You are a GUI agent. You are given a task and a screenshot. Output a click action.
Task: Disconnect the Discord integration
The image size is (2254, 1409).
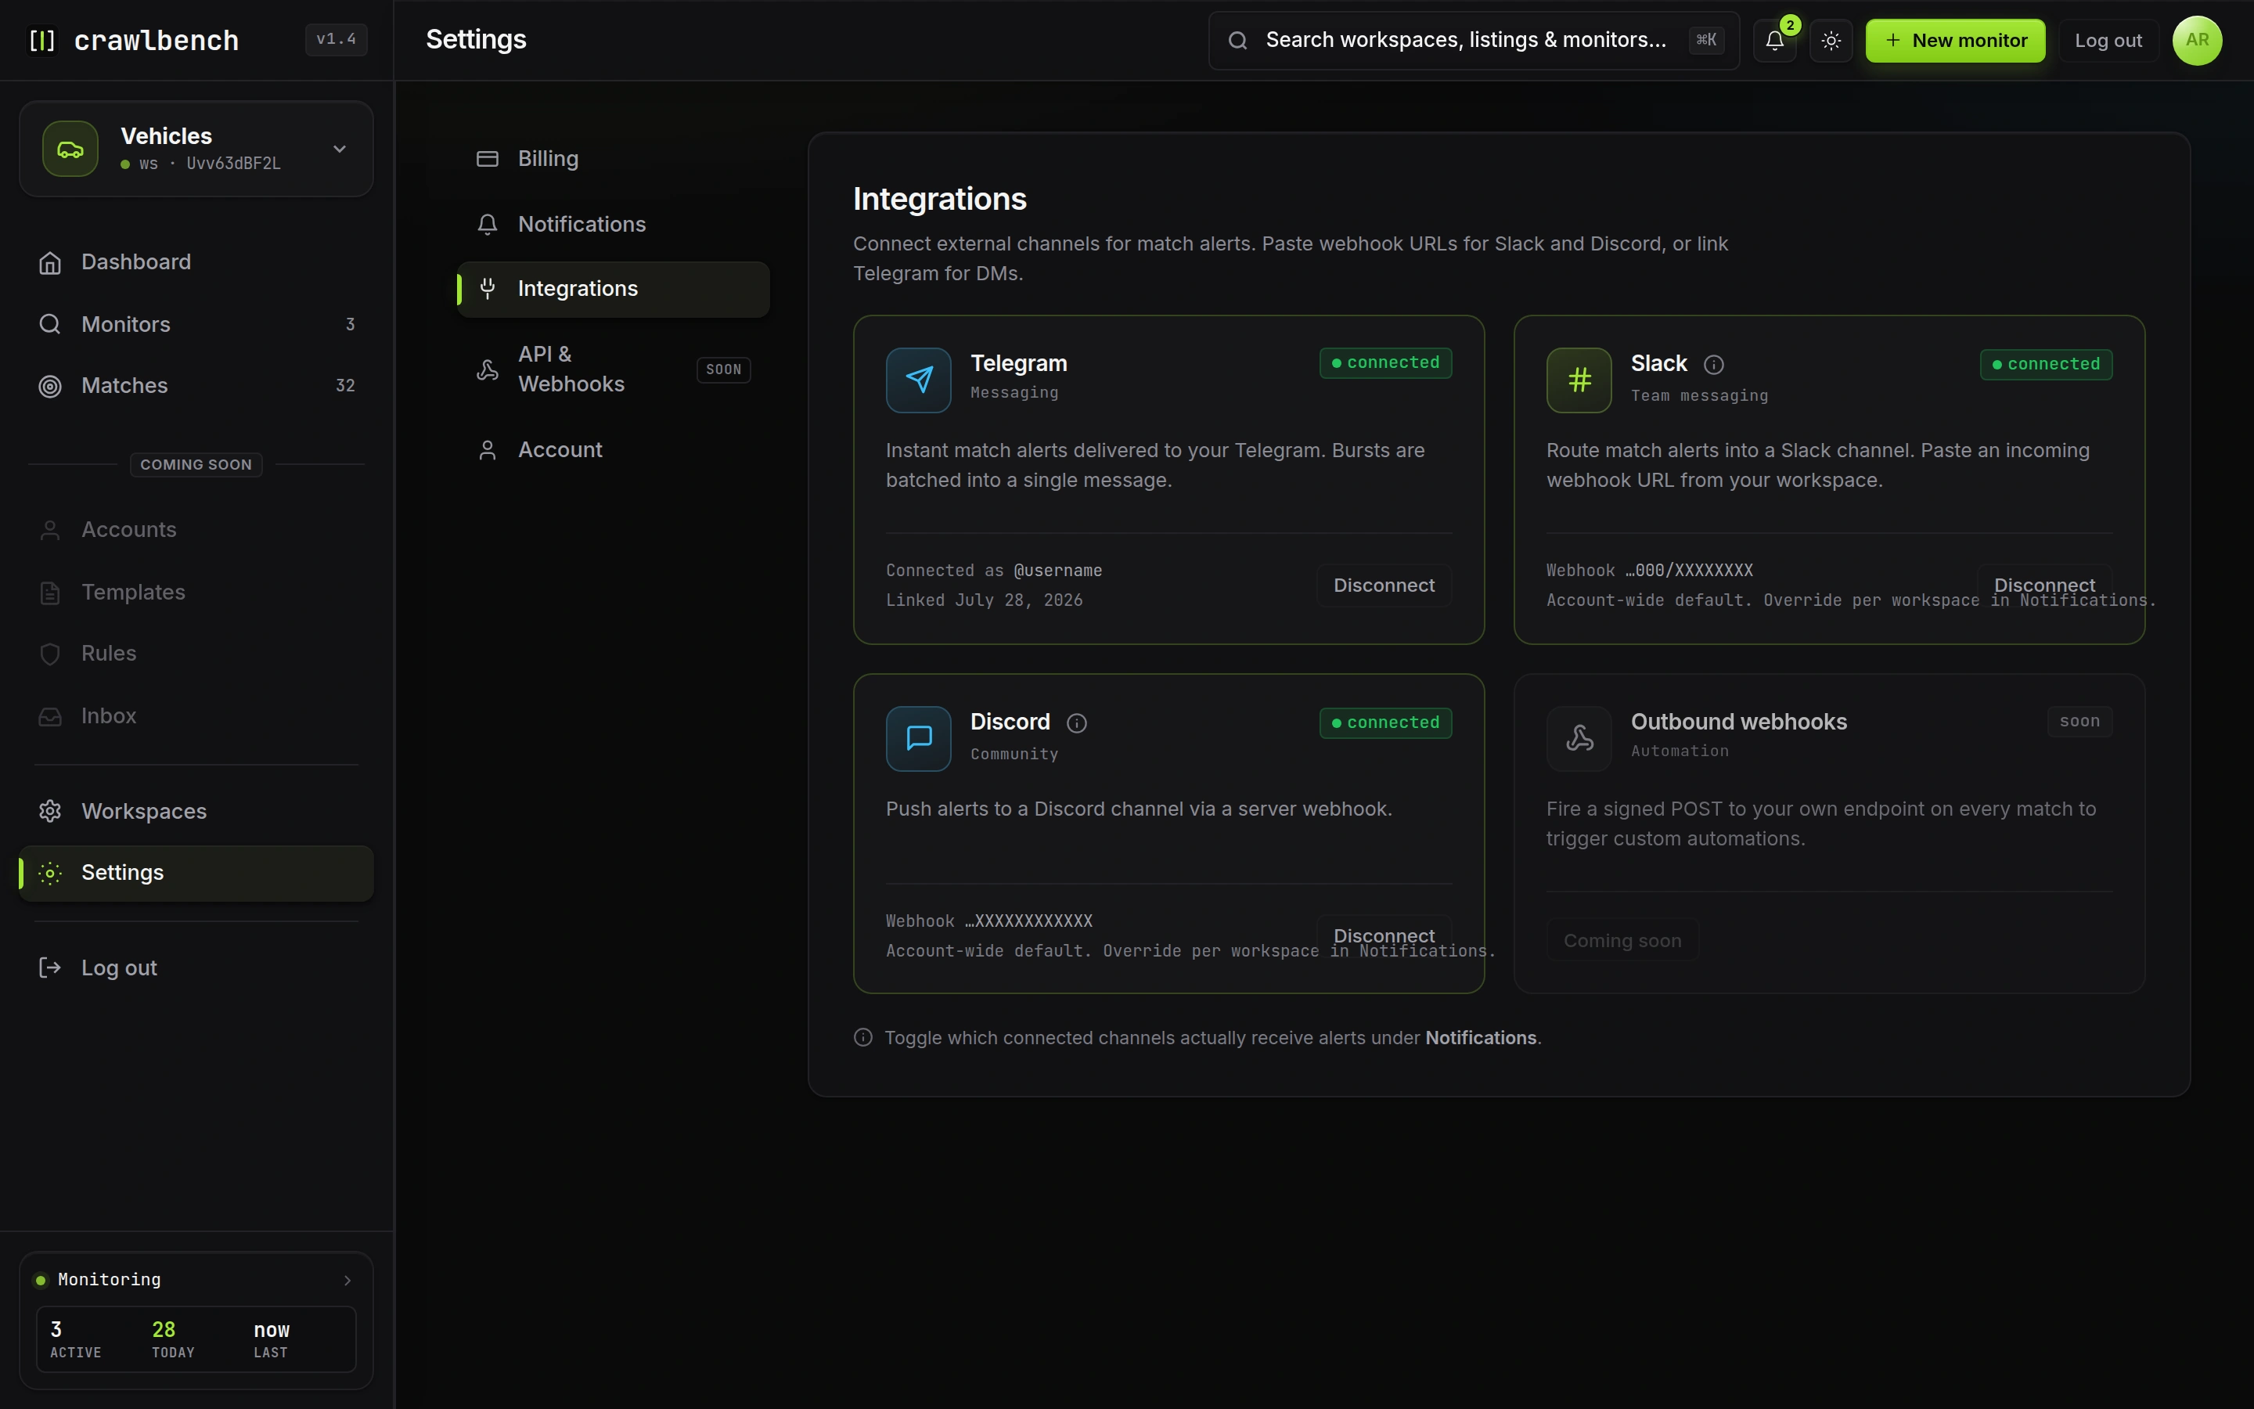[1383, 935]
